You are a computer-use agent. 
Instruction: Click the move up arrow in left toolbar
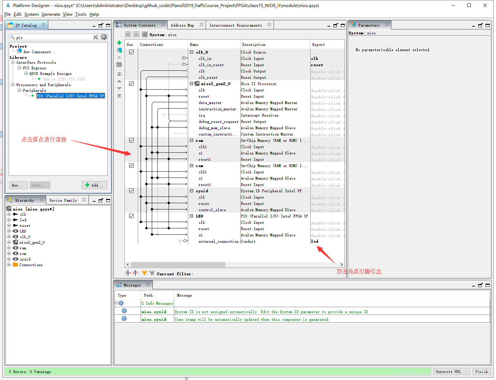tap(119, 81)
